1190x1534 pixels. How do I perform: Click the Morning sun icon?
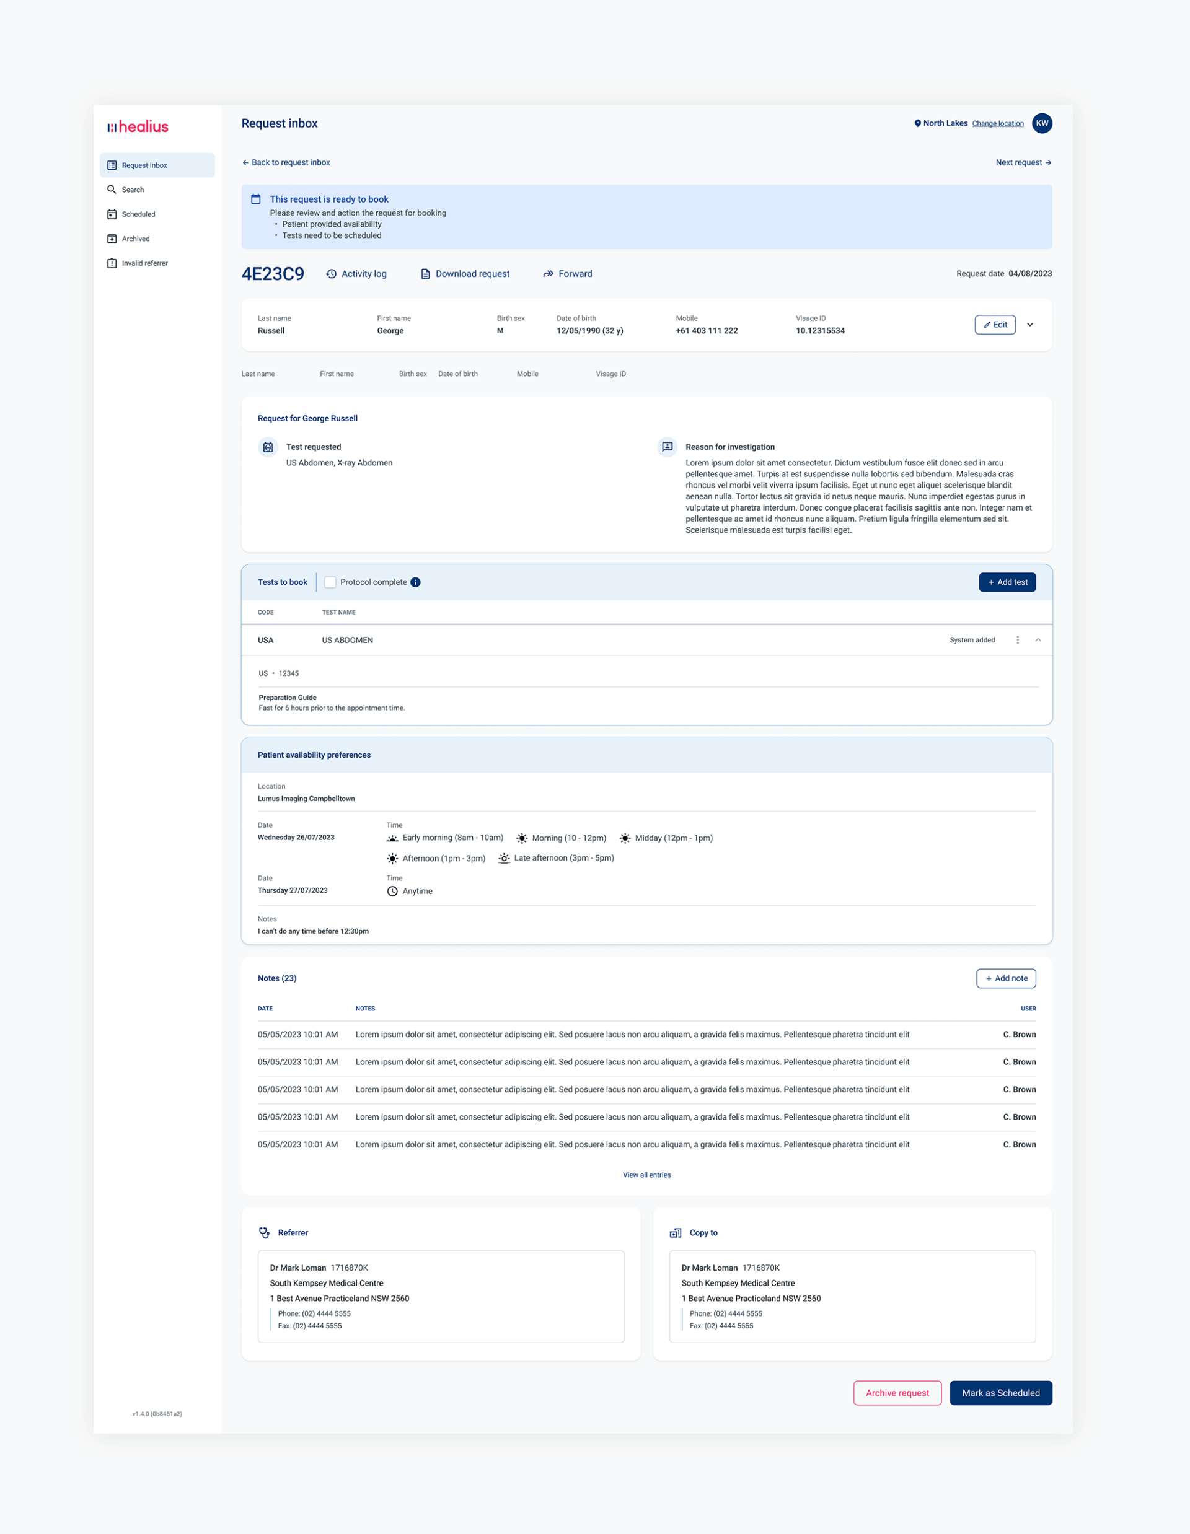(522, 838)
